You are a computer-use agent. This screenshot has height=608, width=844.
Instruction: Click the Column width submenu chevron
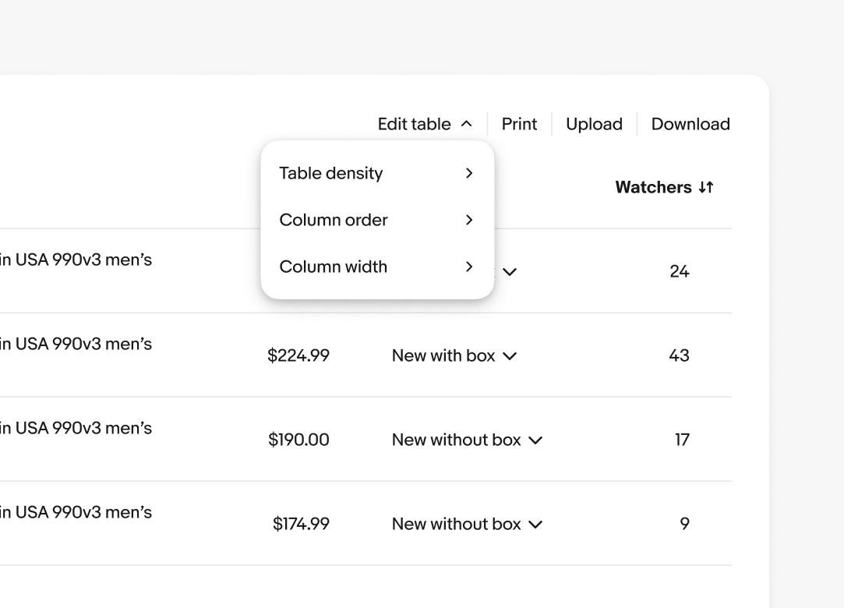[469, 267]
